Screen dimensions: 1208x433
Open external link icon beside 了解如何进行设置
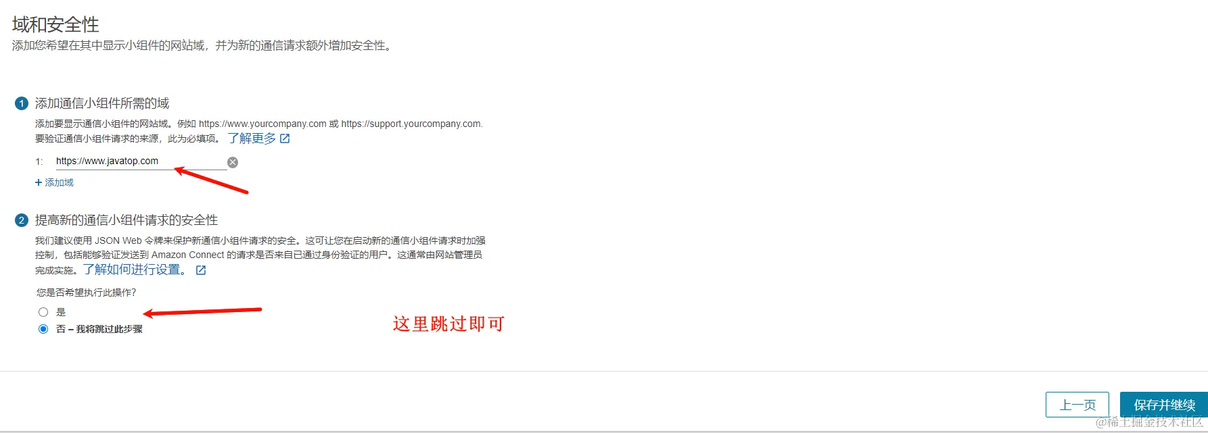click(201, 270)
